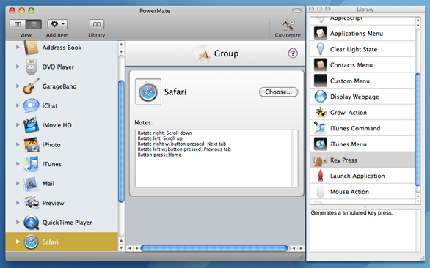Viewport: 430px width, 268px height.
Task: Click the GarageBand guitar icon
Action: point(31,86)
